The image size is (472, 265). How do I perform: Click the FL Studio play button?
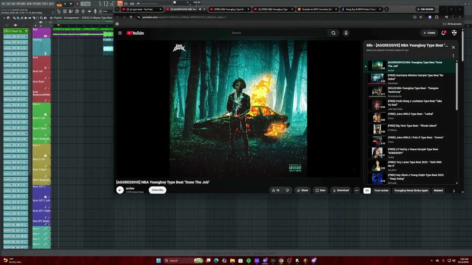65,4
